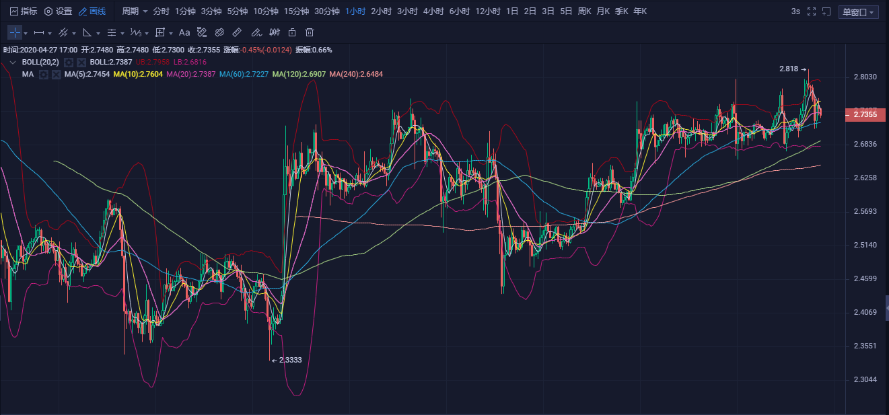The width and height of the screenshot is (889, 415).
Task: Choose the text annotation Aa tool
Action: [184, 32]
